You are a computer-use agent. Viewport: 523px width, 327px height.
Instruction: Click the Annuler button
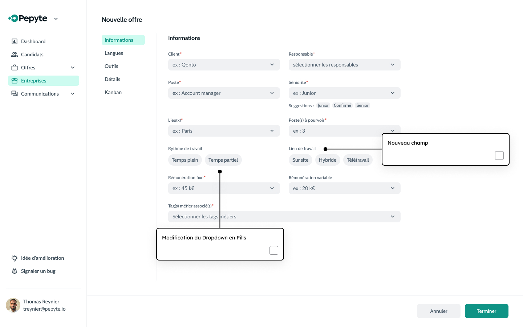438,311
